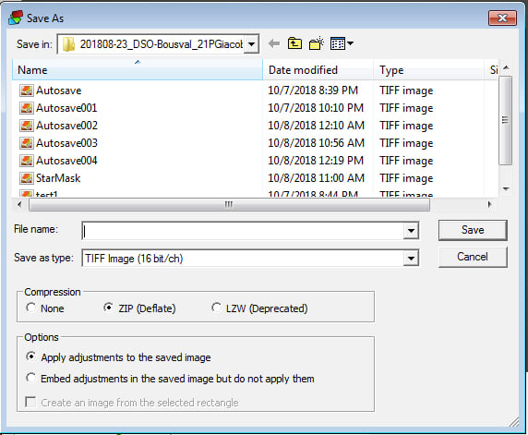This screenshot has height=435, width=528.
Task: Click date 10/8/2018 12:19 PM
Action: click(316, 161)
